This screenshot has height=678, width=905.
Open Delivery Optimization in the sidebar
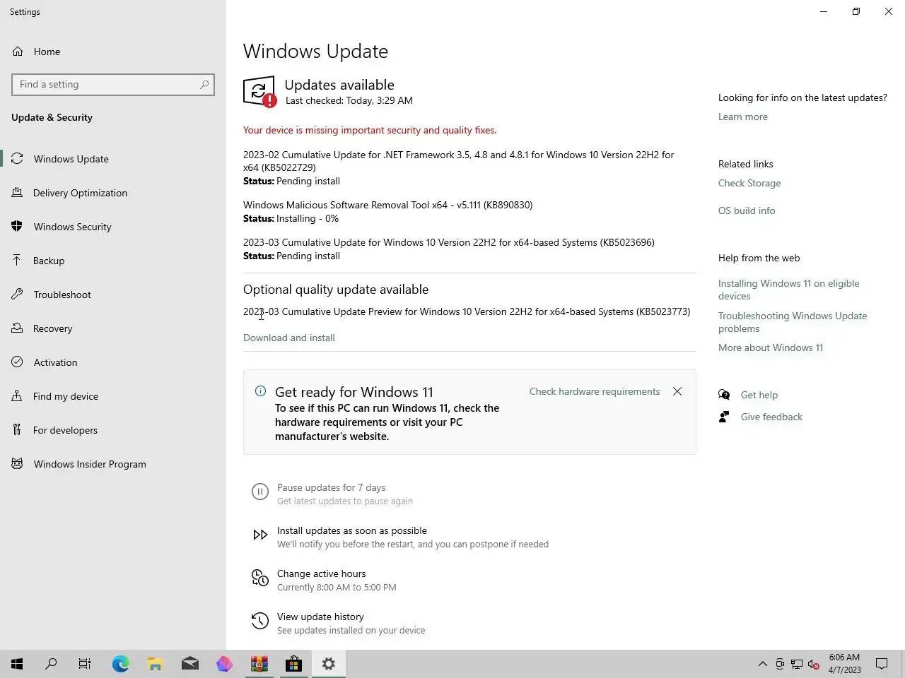(x=113, y=193)
